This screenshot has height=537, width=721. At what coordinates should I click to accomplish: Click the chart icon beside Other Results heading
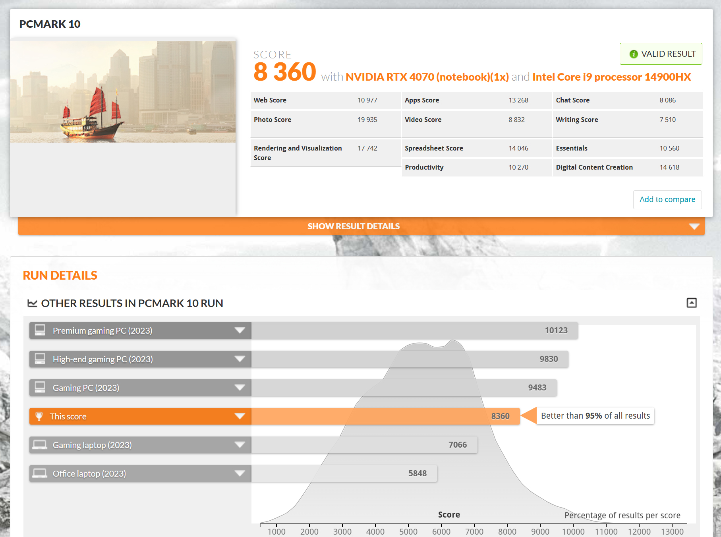point(32,303)
